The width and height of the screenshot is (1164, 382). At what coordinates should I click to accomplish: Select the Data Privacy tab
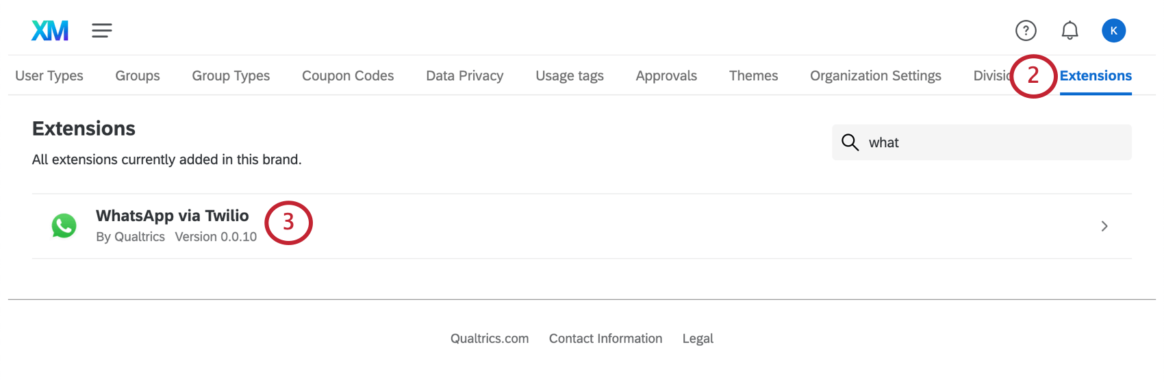pyautogui.click(x=465, y=76)
